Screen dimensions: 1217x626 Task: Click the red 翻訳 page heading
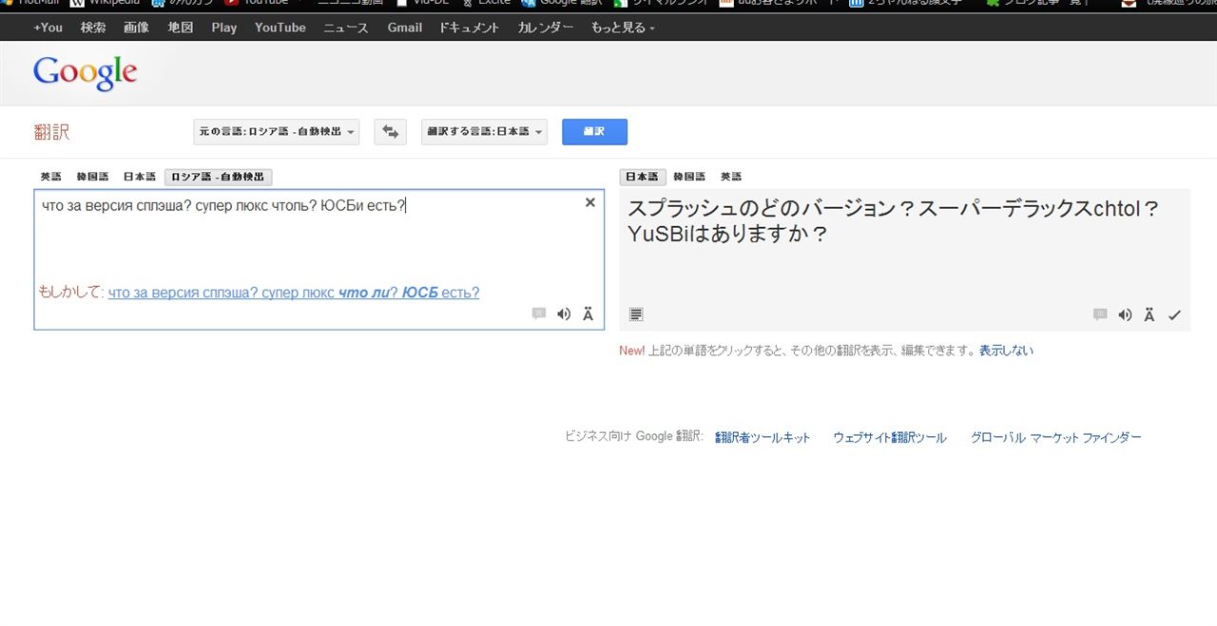pyautogui.click(x=51, y=132)
